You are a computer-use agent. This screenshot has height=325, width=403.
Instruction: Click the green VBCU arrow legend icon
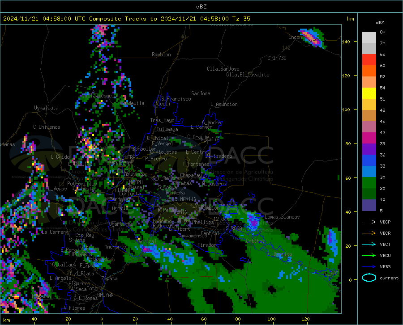pos(369,255)
